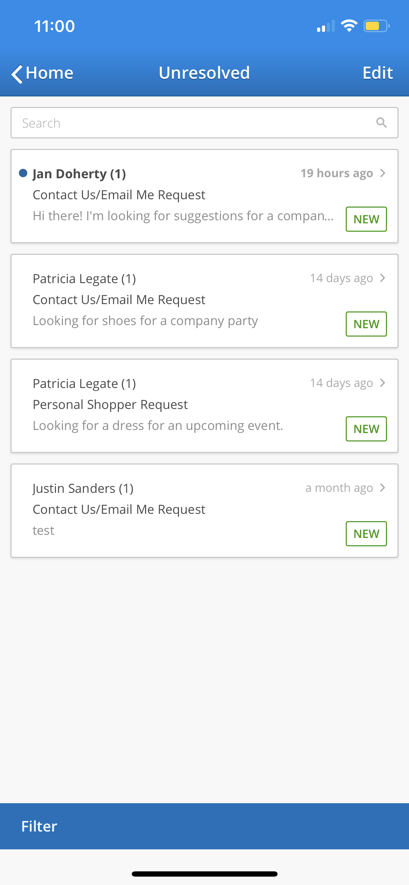The height and width of the screenshot is (885, 409).
Task: Tap the search magnifying glass icon
Action: 381,123
